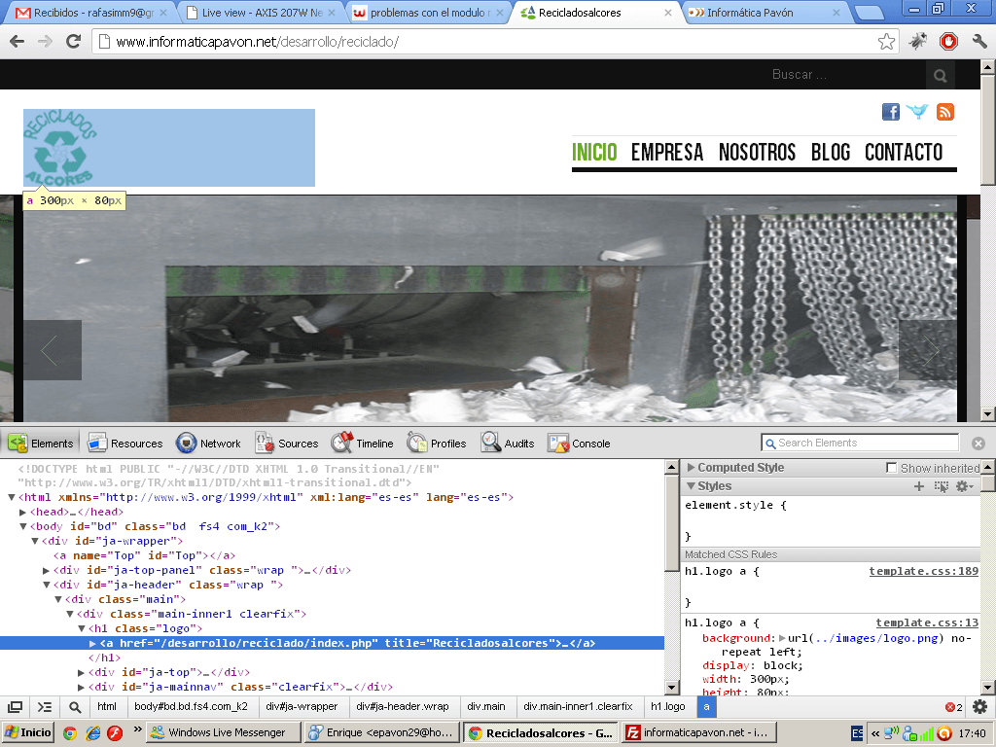Expand the selected anchor node
Screen dimensions: 996x747
92,644
